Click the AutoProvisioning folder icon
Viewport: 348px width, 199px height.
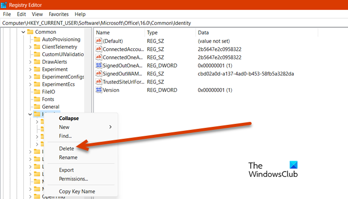37,39
